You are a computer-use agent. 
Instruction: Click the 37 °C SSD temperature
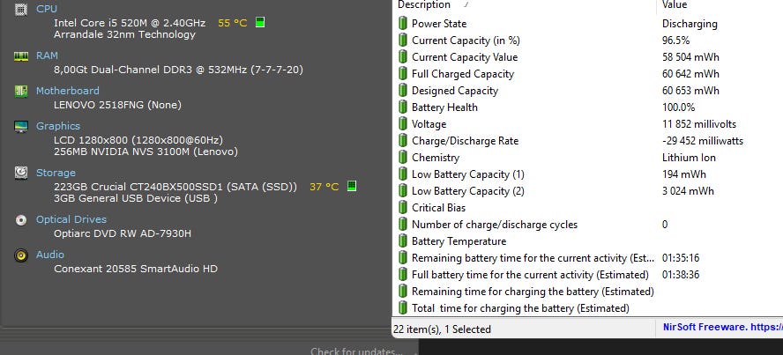click(324, 187)
